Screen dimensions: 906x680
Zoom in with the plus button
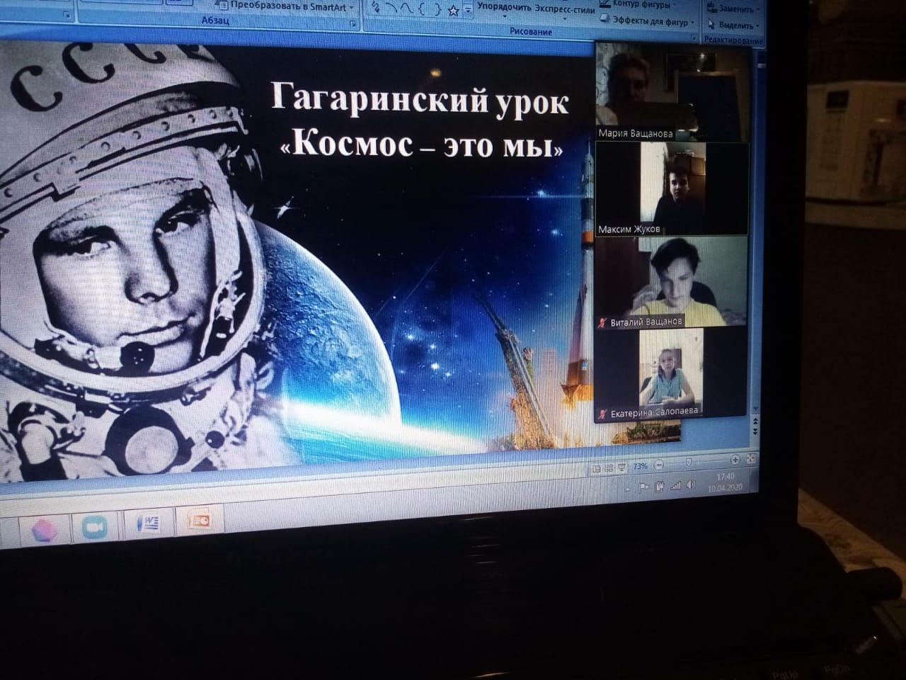pyautogui.click(x=735, y=460)
